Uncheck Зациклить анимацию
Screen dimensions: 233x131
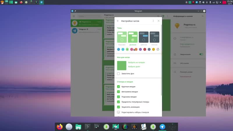[x=119, y=107]
